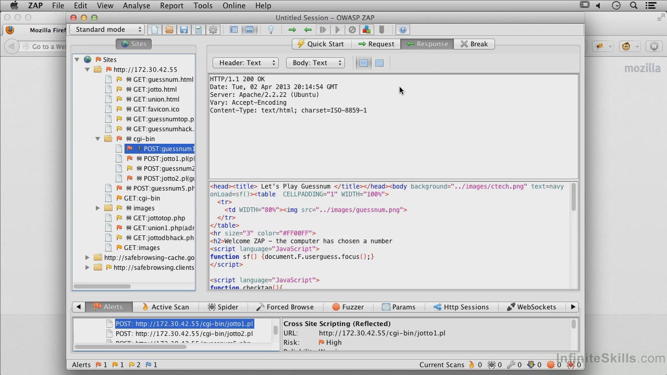The width and height of the screenshot is (667, 375).
Task: Click the Drop request circle-slash icon
Action: point(352,30)
